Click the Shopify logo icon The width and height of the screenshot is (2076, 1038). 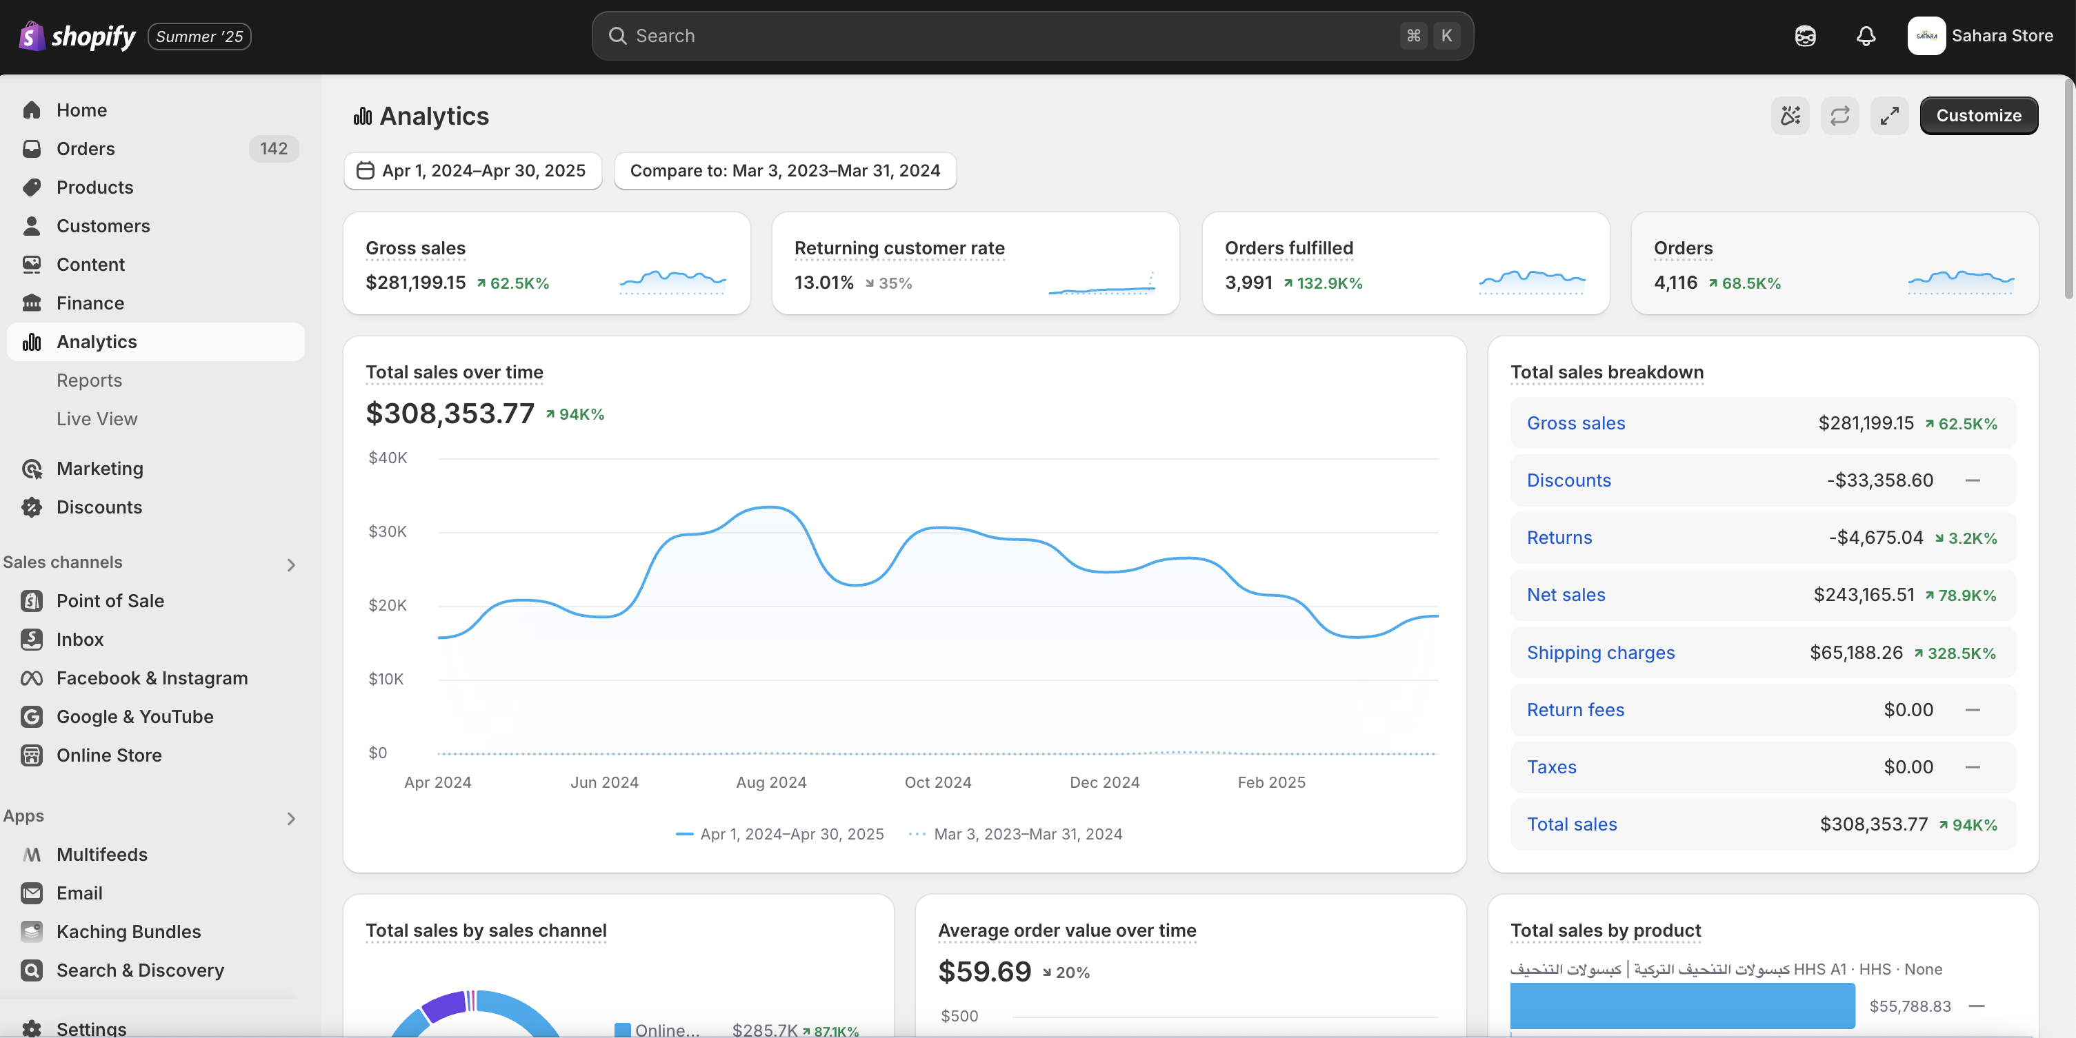point(32,37)
